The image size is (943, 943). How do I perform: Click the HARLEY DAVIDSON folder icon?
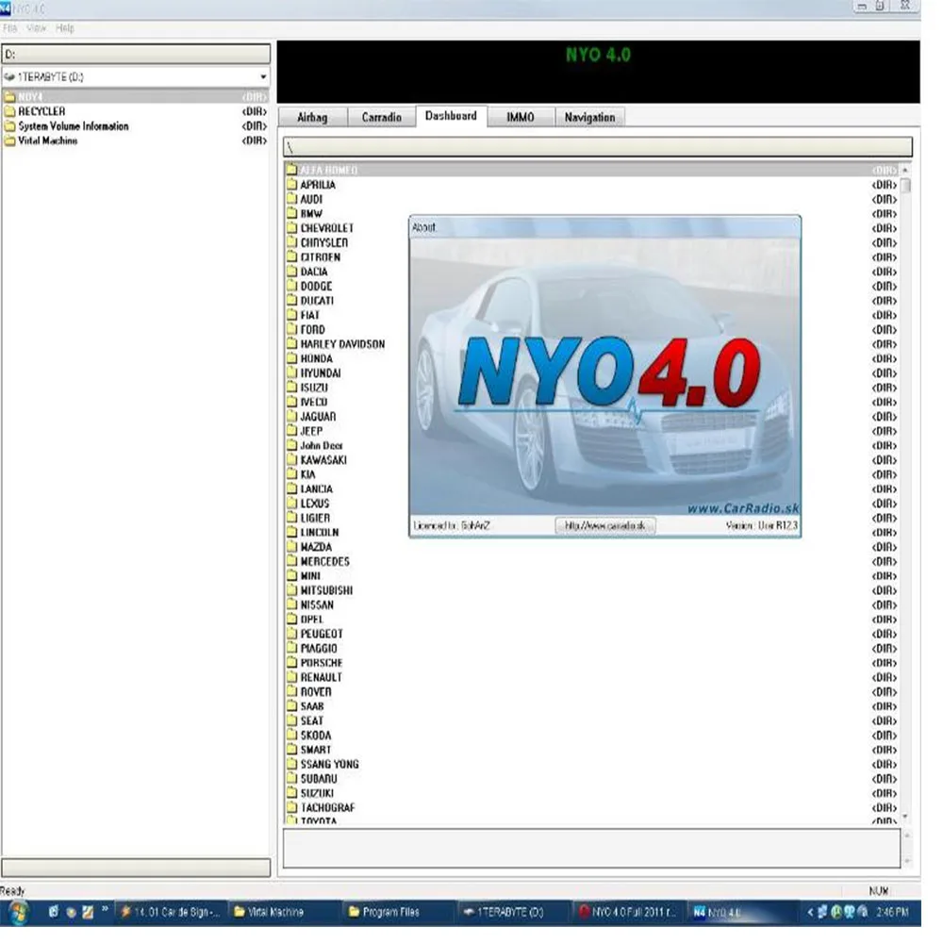pos(291,344)
